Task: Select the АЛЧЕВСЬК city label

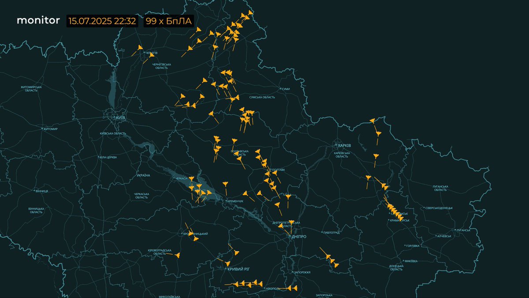Action: 444,236
